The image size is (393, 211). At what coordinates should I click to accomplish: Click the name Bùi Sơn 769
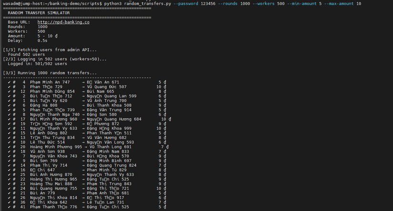[44, 161]
